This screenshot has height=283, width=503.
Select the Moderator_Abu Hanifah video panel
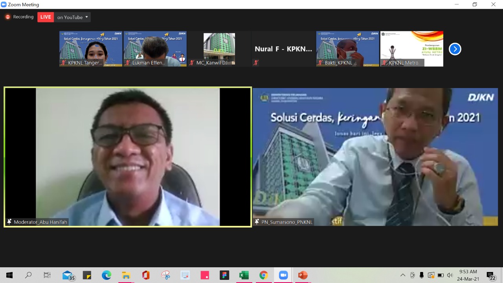(128, 156)
